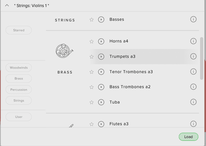The height and width of the screenshot is (146, 206).
Task: Play the Flutes a3 preview
Action: point(101,124)
